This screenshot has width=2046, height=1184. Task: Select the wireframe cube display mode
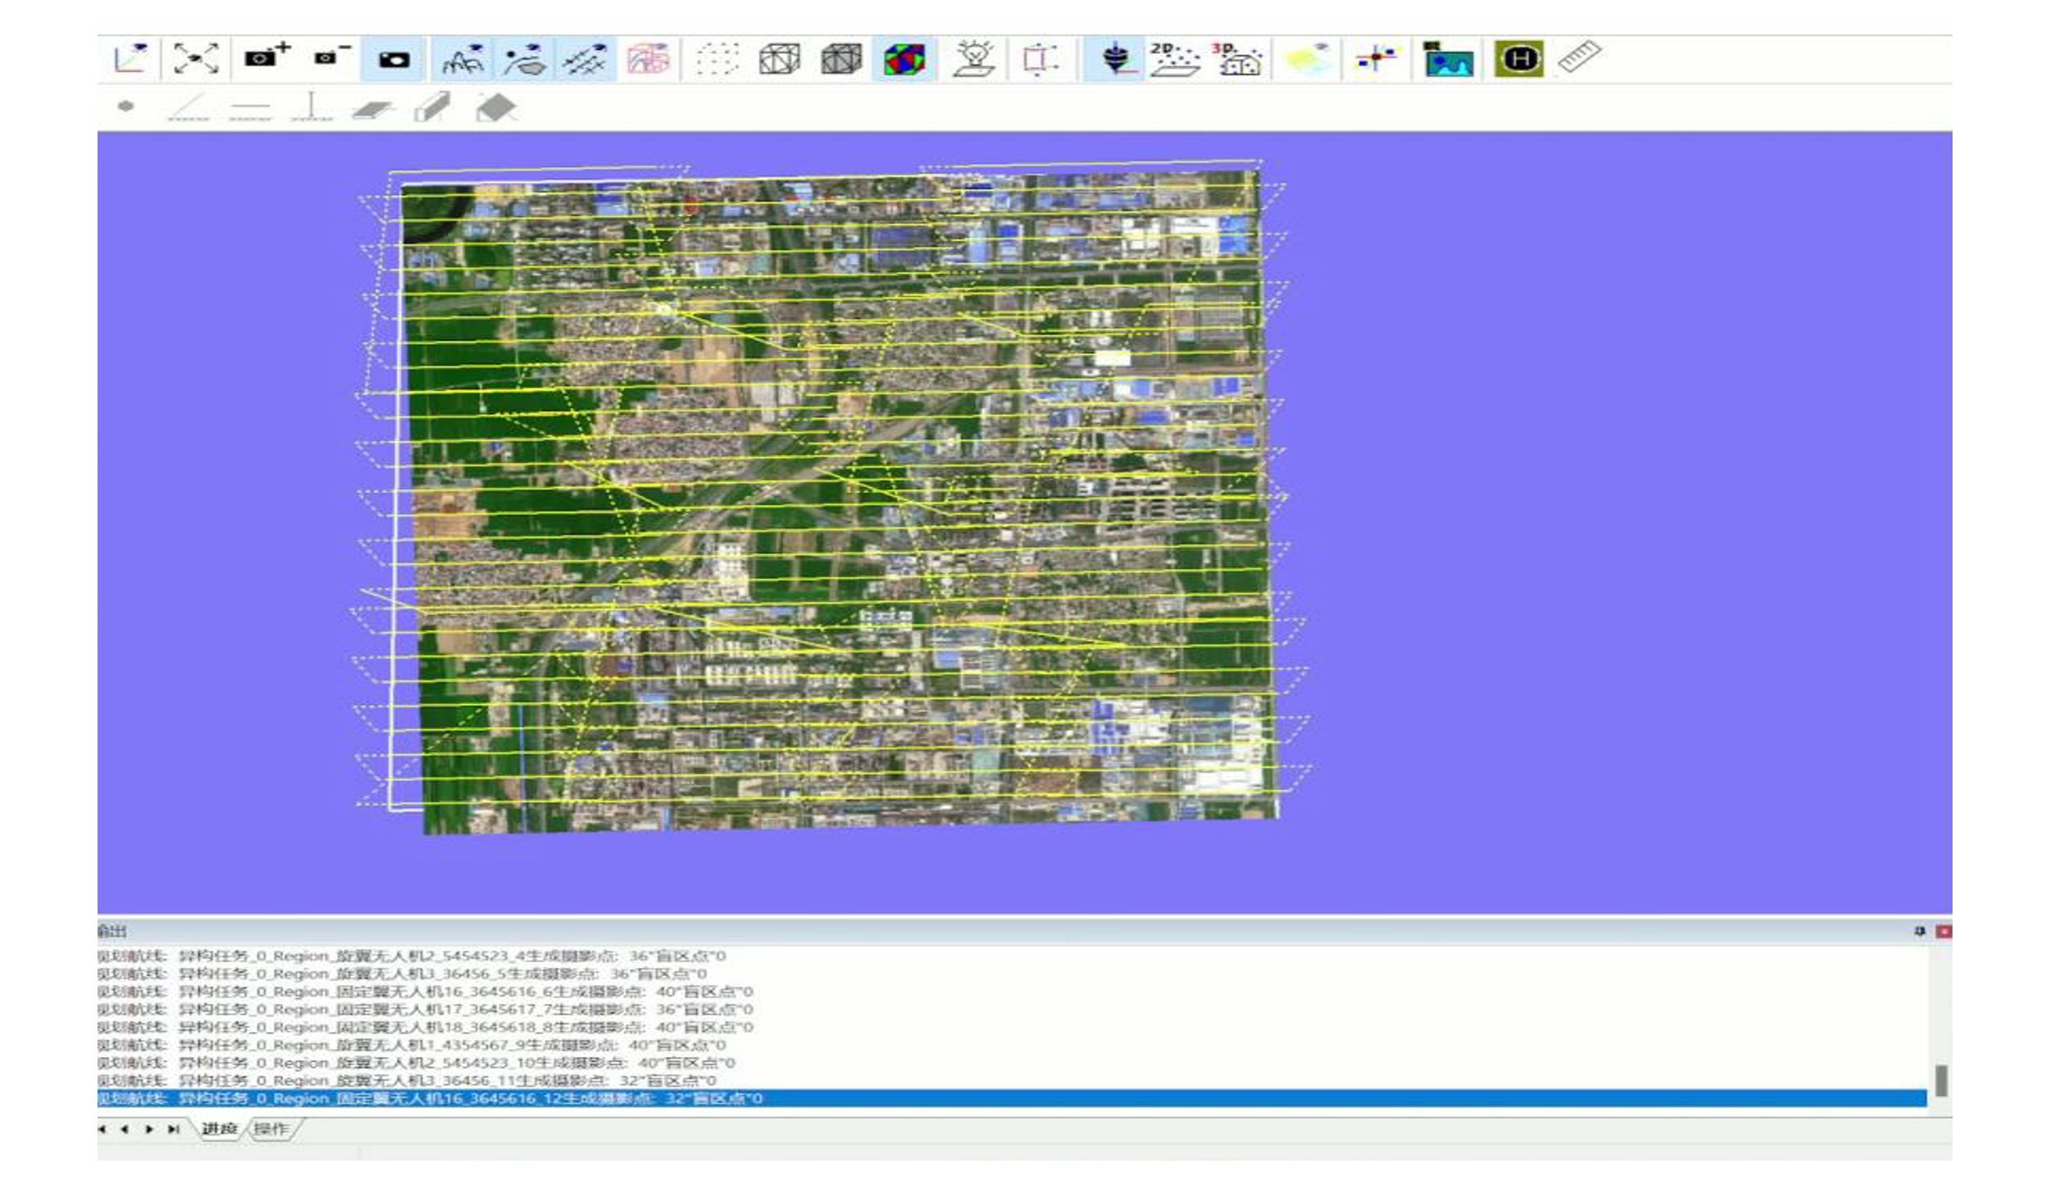click(779, 59)
